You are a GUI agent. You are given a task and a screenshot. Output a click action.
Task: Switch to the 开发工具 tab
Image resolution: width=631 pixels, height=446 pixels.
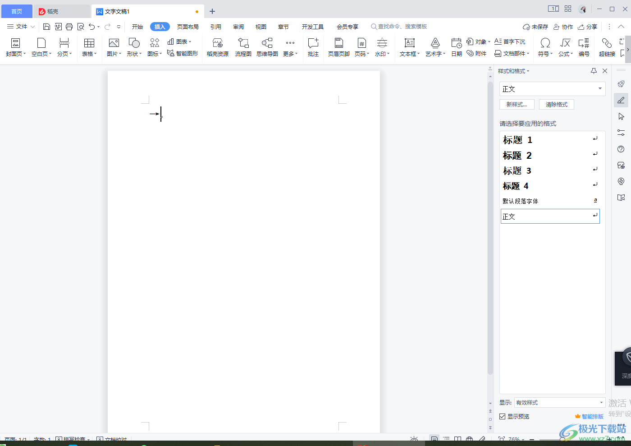312,27
